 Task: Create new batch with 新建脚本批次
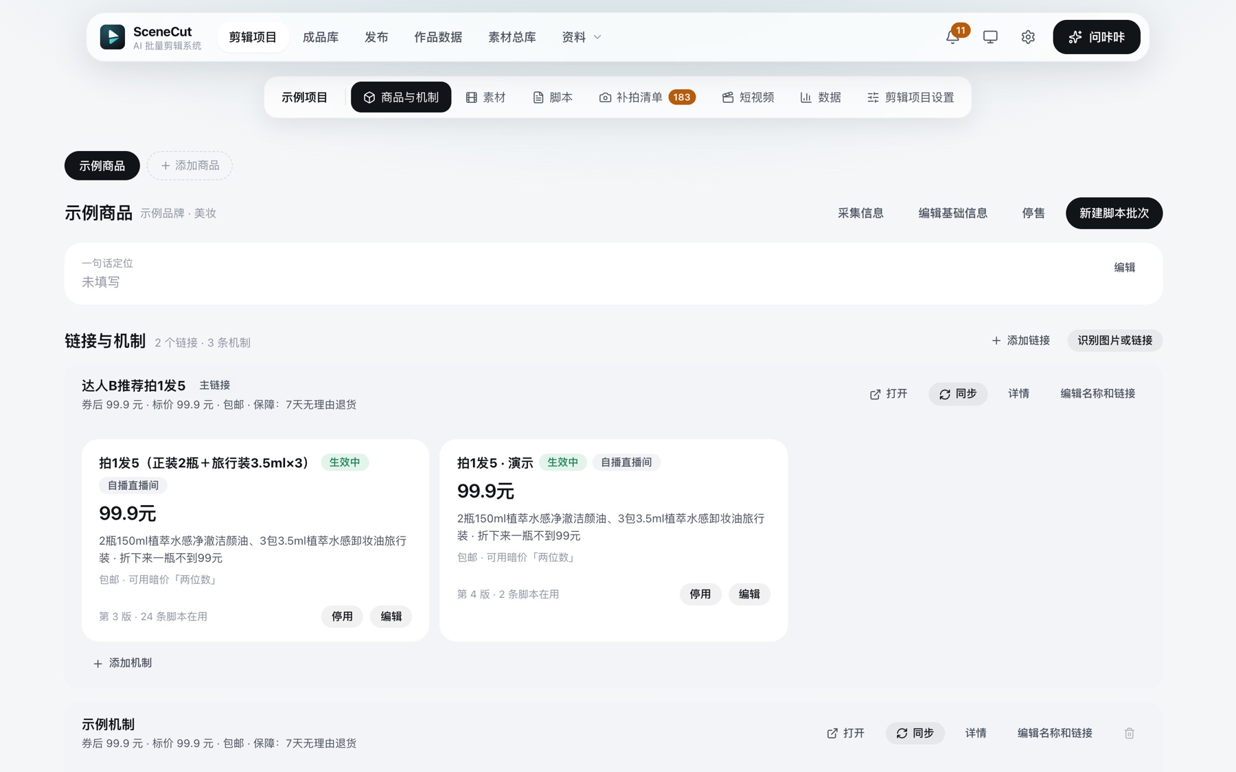point(1114,213)
